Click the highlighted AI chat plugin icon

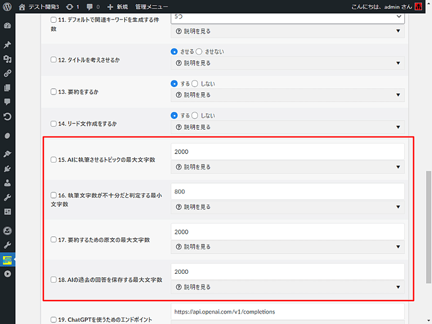click(x=8, y=260)
